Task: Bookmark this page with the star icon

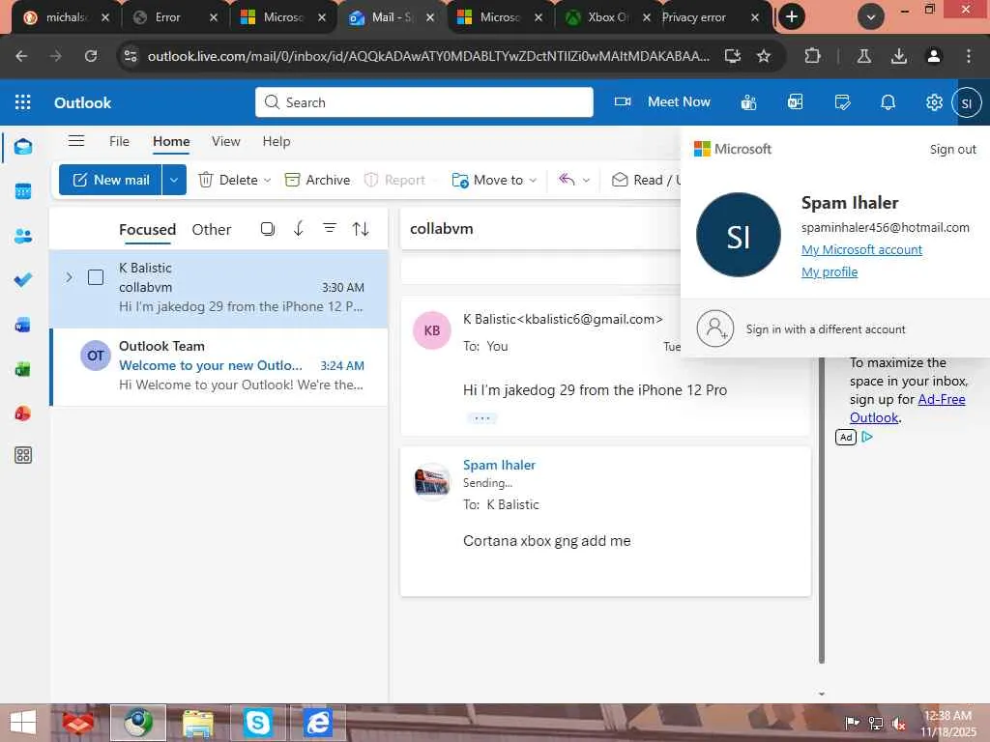Action: (764, 56)
